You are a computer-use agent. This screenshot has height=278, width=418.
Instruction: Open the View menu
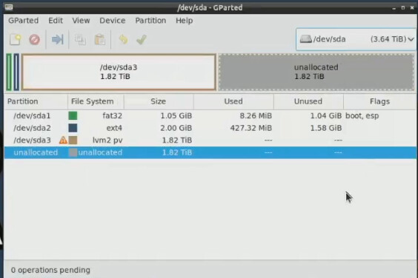tap(81, 21)
